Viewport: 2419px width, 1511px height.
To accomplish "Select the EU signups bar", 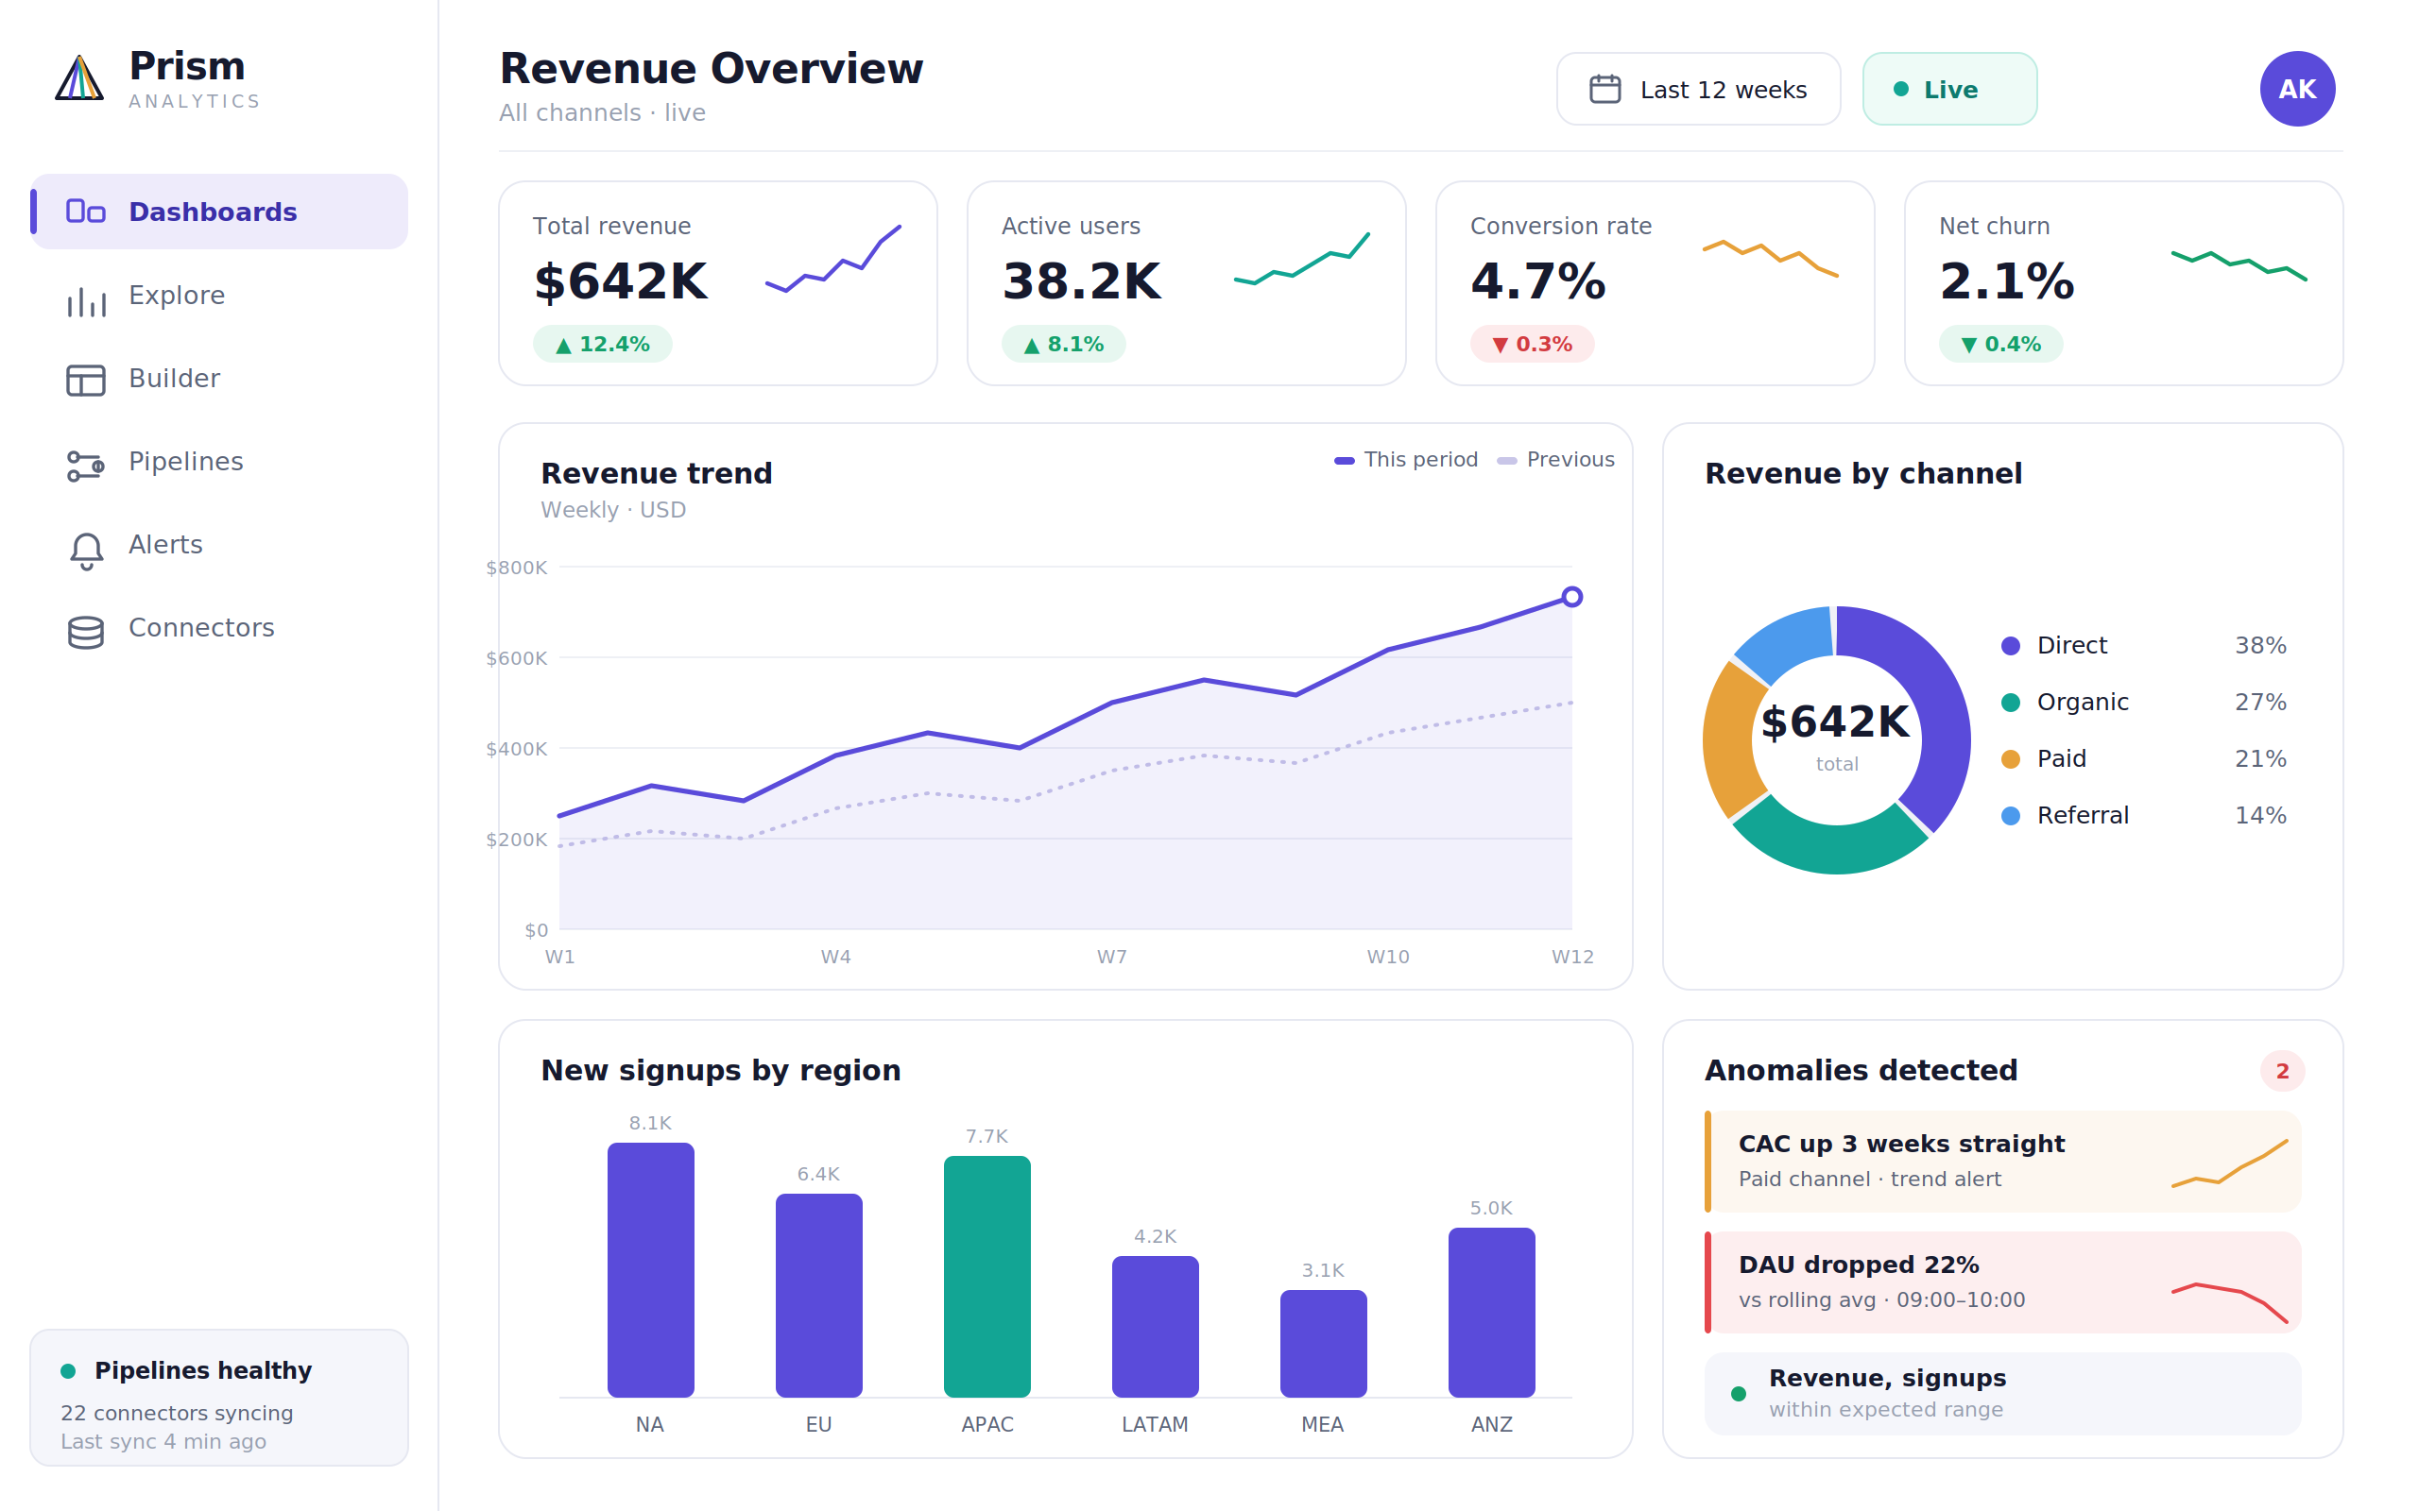I will 818,1295.
